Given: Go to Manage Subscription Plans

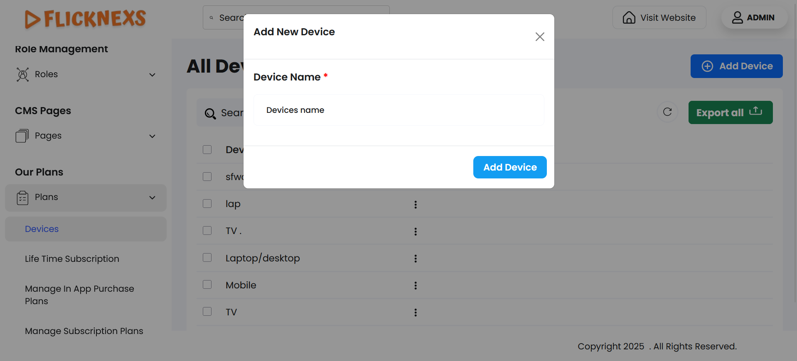Looking at the screenshot, I should 84,331.
